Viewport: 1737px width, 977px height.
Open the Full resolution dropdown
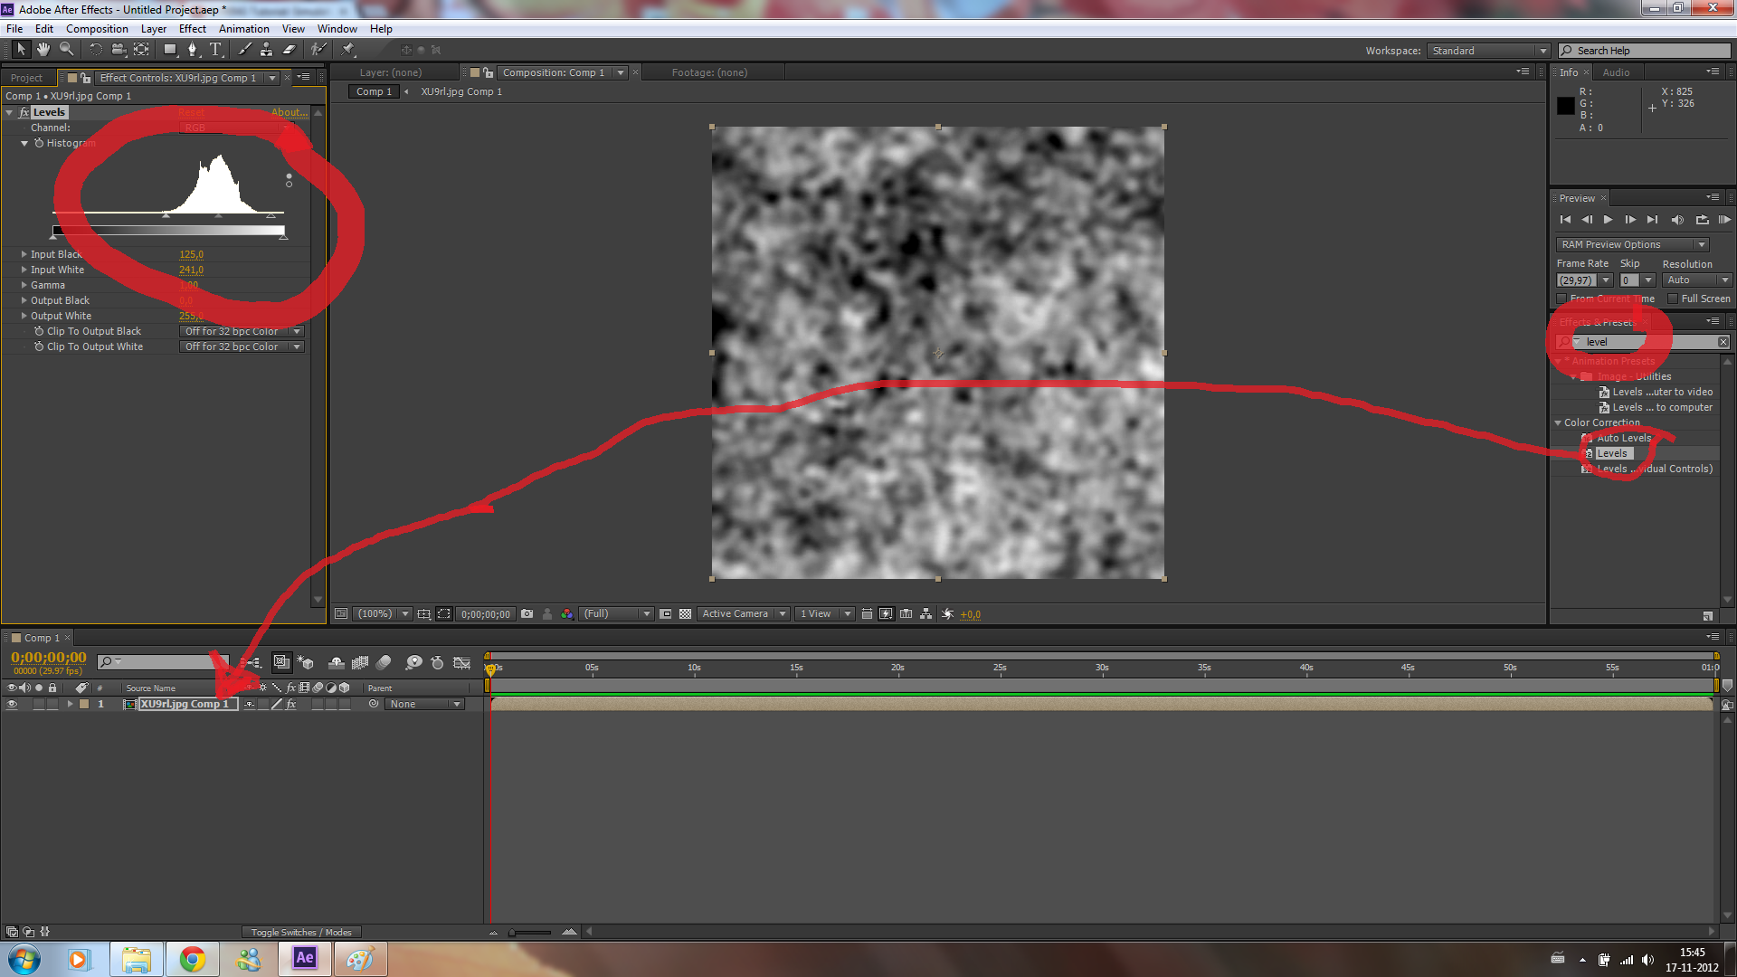616,613
